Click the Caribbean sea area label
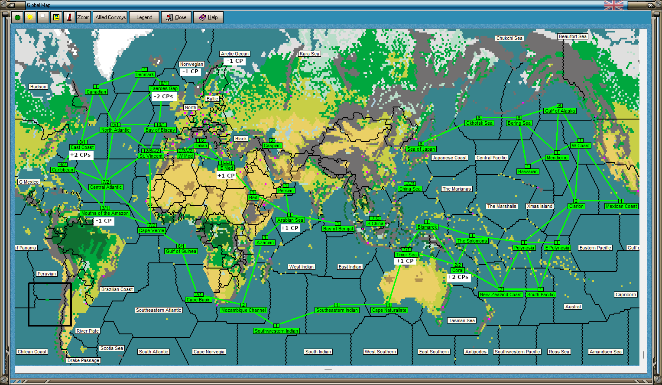The image size is (662, 385). click(x=63, y=170)
